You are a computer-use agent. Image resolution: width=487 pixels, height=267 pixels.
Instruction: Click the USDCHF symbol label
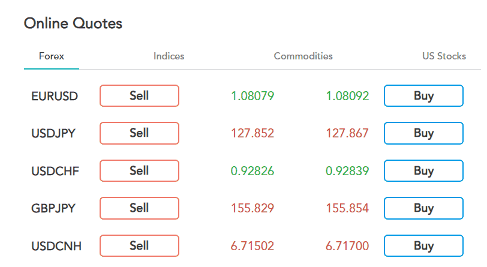click(55, 171)
